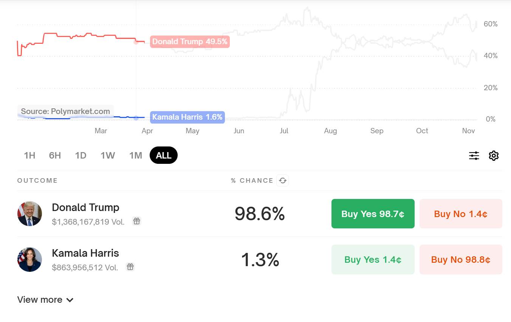Click the gift icon next to Trump's volume
The image size is (511, 322).
coord(137,221)
